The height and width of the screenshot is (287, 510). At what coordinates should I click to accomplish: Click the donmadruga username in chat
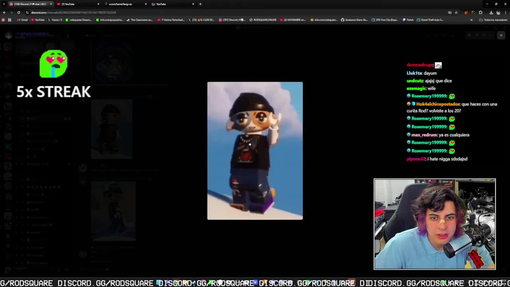click(x=420, y=65)
